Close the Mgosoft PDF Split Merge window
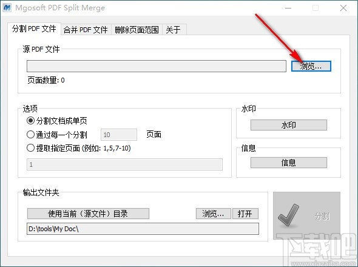 point(343,8)
